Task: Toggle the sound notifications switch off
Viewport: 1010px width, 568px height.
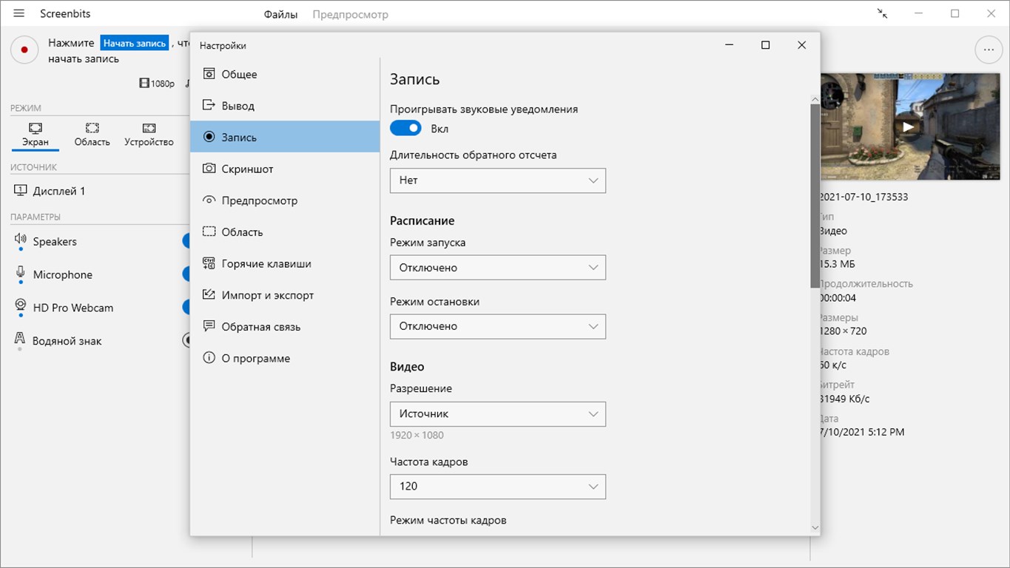Action: click(x=405, y=129)
